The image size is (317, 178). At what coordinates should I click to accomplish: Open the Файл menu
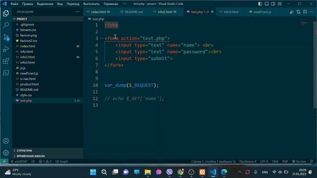coord(14,4)
